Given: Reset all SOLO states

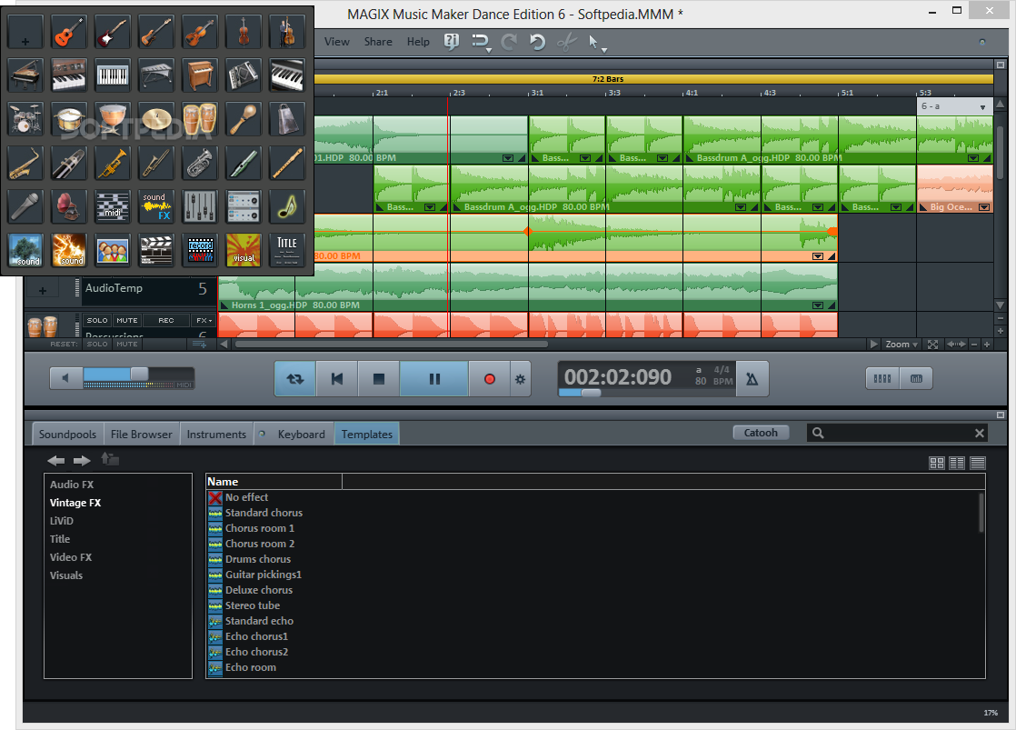Looking at the screenshot, I should click(x=97, y=345).
